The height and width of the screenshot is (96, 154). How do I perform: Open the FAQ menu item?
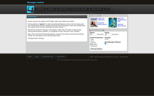[x=107, y=9]
